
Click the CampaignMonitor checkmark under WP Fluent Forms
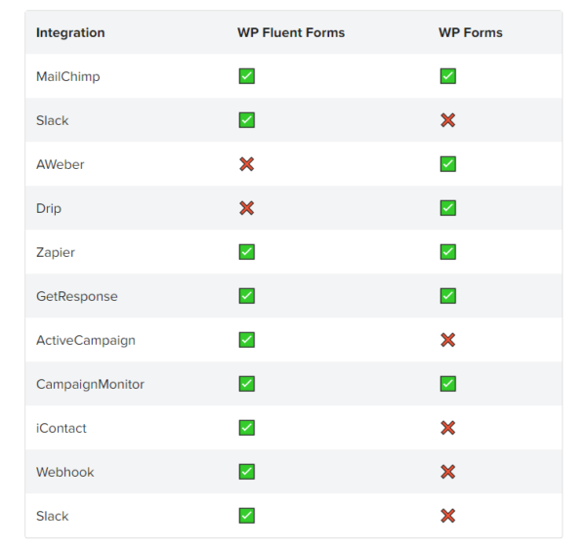pyautogui.click(x=247, y=384)
